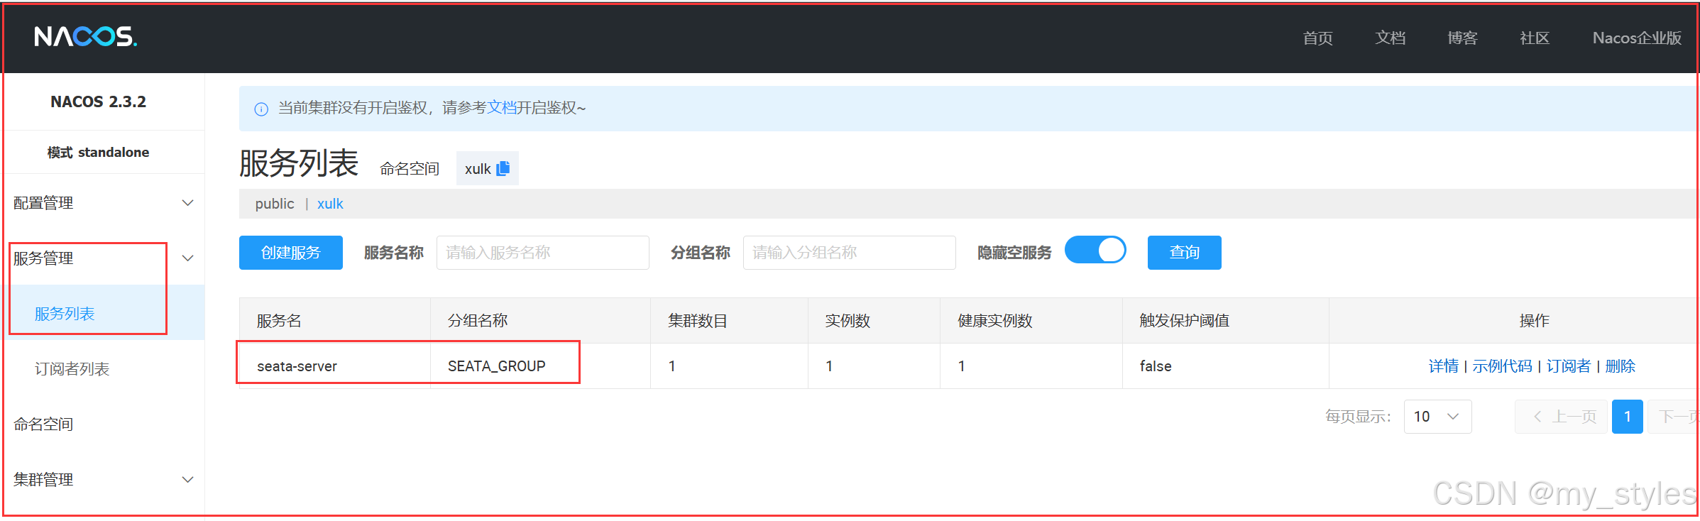The width and height of the screenshot is (1700, 521).
Task: Select page 1 in pagination
Action: [x=1628, y=417]
